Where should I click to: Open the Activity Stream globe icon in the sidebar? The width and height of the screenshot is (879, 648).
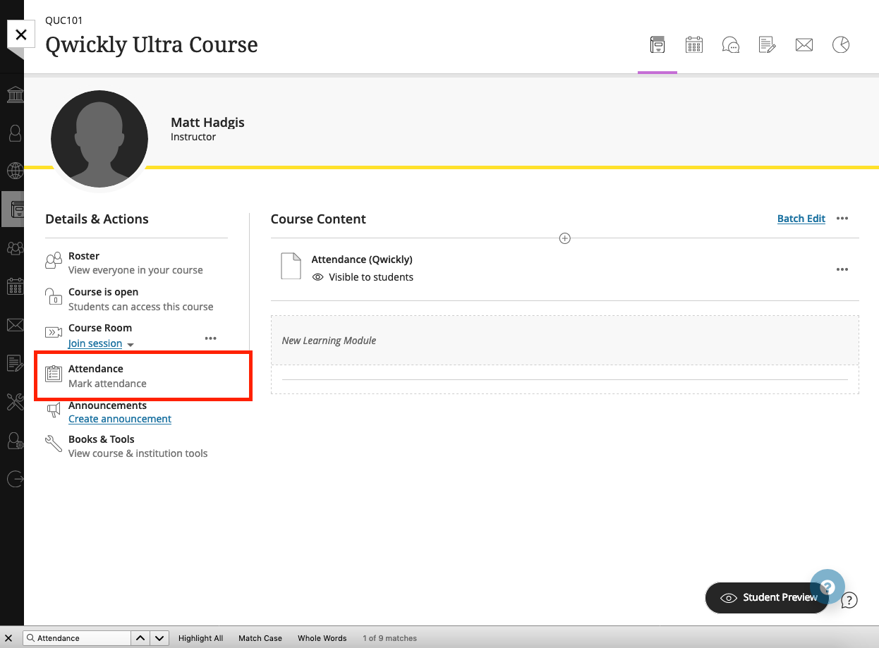[x=14, y=171]
